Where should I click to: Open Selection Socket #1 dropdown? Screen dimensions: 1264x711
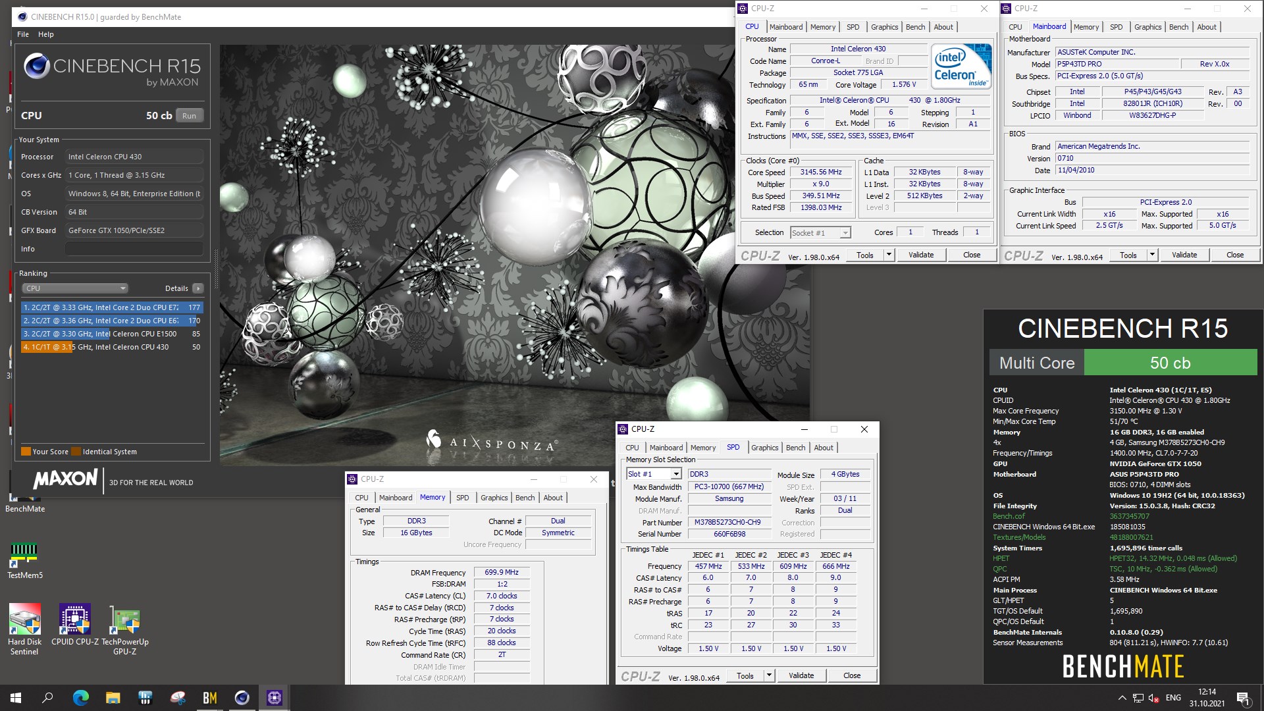tap(820, 232)
